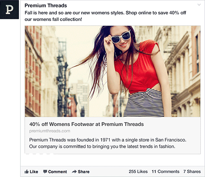Viewport: 205px width, 177px height.
Task: Click the company description founded in 1971
Action: click(108, 143)
